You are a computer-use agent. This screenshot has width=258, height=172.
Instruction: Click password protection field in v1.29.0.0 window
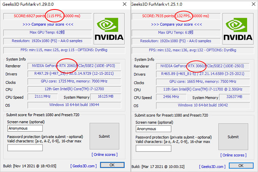pos(25,148)
